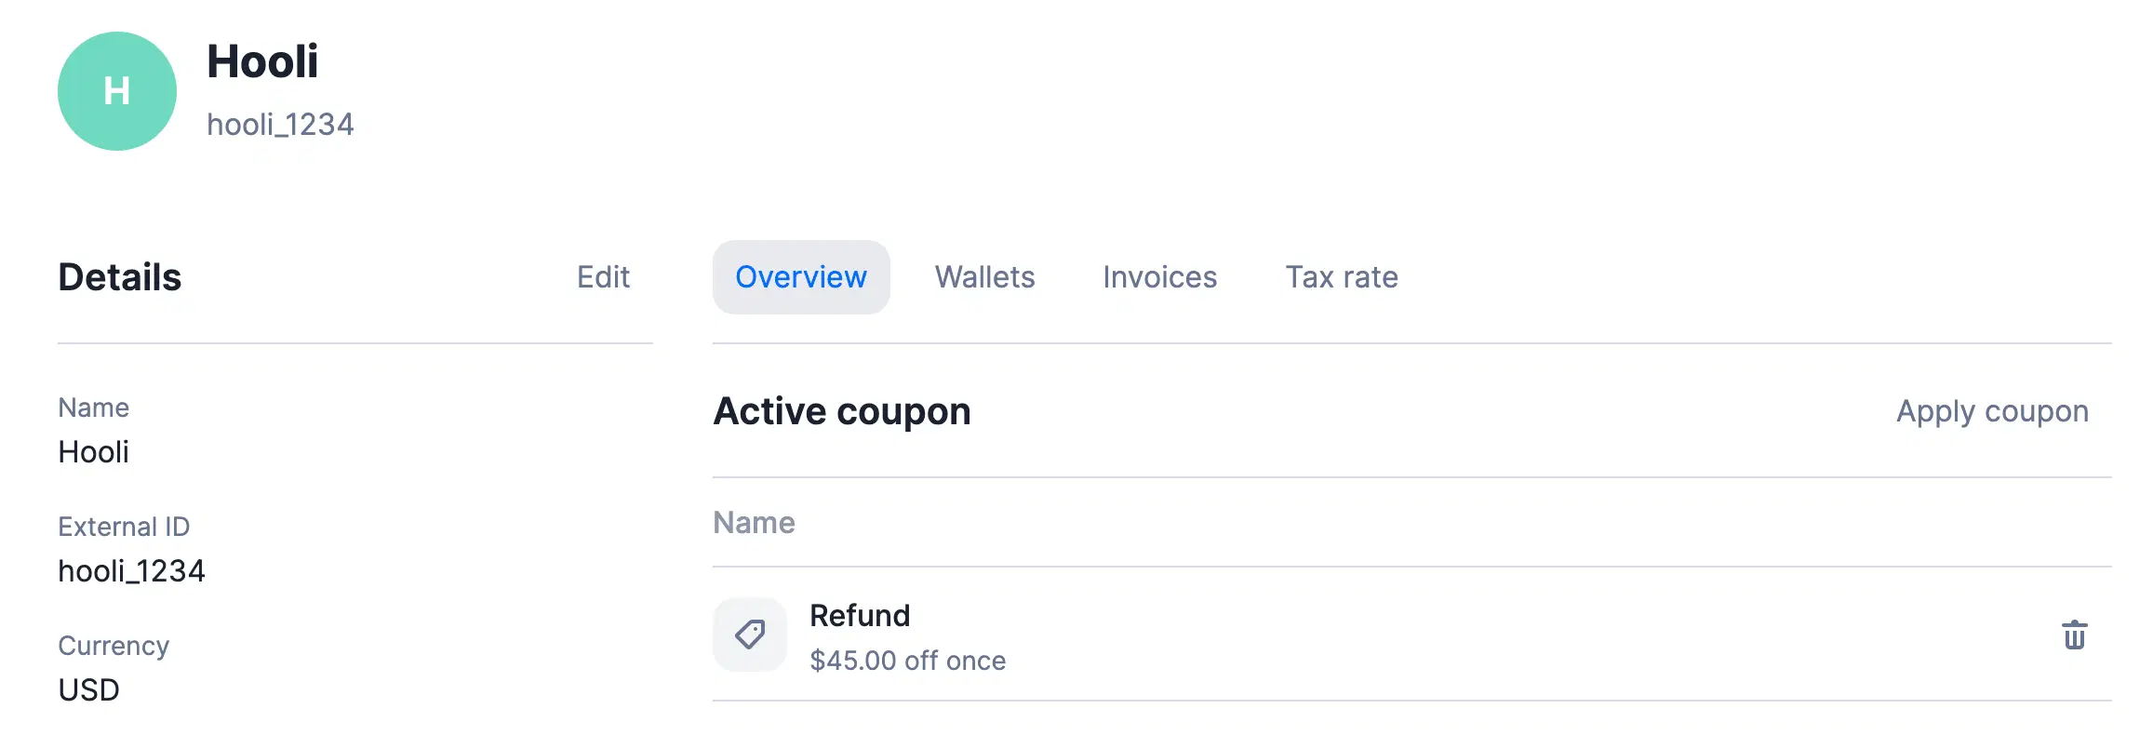Click the hooli_1234 value under External ID
Viewport: 2153px width, 735px height.
point(131,571)
